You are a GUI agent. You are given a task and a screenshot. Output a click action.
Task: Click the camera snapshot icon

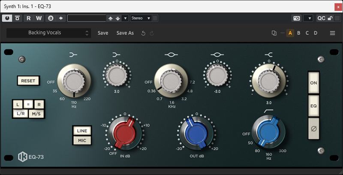296,18
